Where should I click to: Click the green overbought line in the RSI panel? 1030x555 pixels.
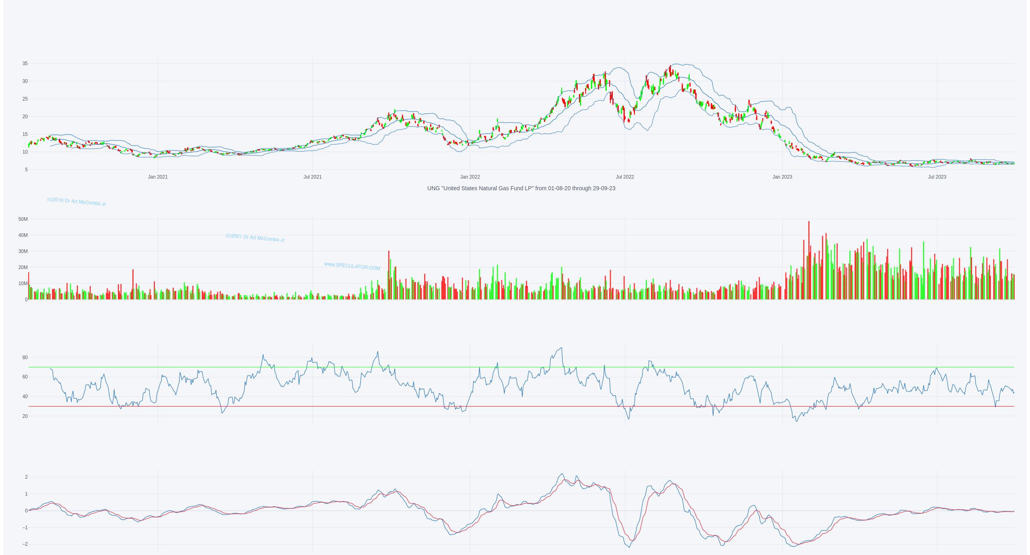click(x=521, y=367)
